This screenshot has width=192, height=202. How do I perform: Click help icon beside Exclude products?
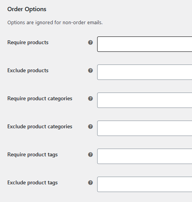click(91, 71)
